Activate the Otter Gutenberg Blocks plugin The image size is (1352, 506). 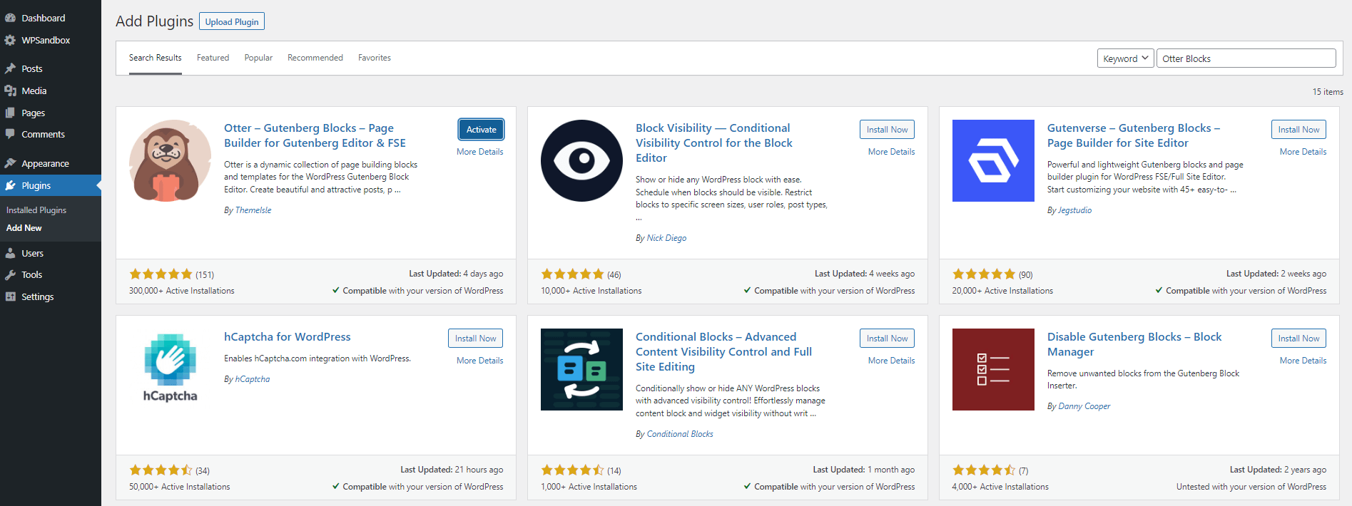(x=481, y=130)
